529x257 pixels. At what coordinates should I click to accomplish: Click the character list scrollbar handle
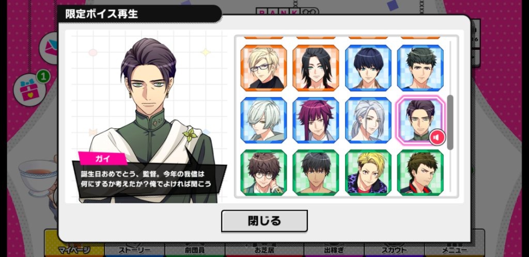[x=450, y=122]
